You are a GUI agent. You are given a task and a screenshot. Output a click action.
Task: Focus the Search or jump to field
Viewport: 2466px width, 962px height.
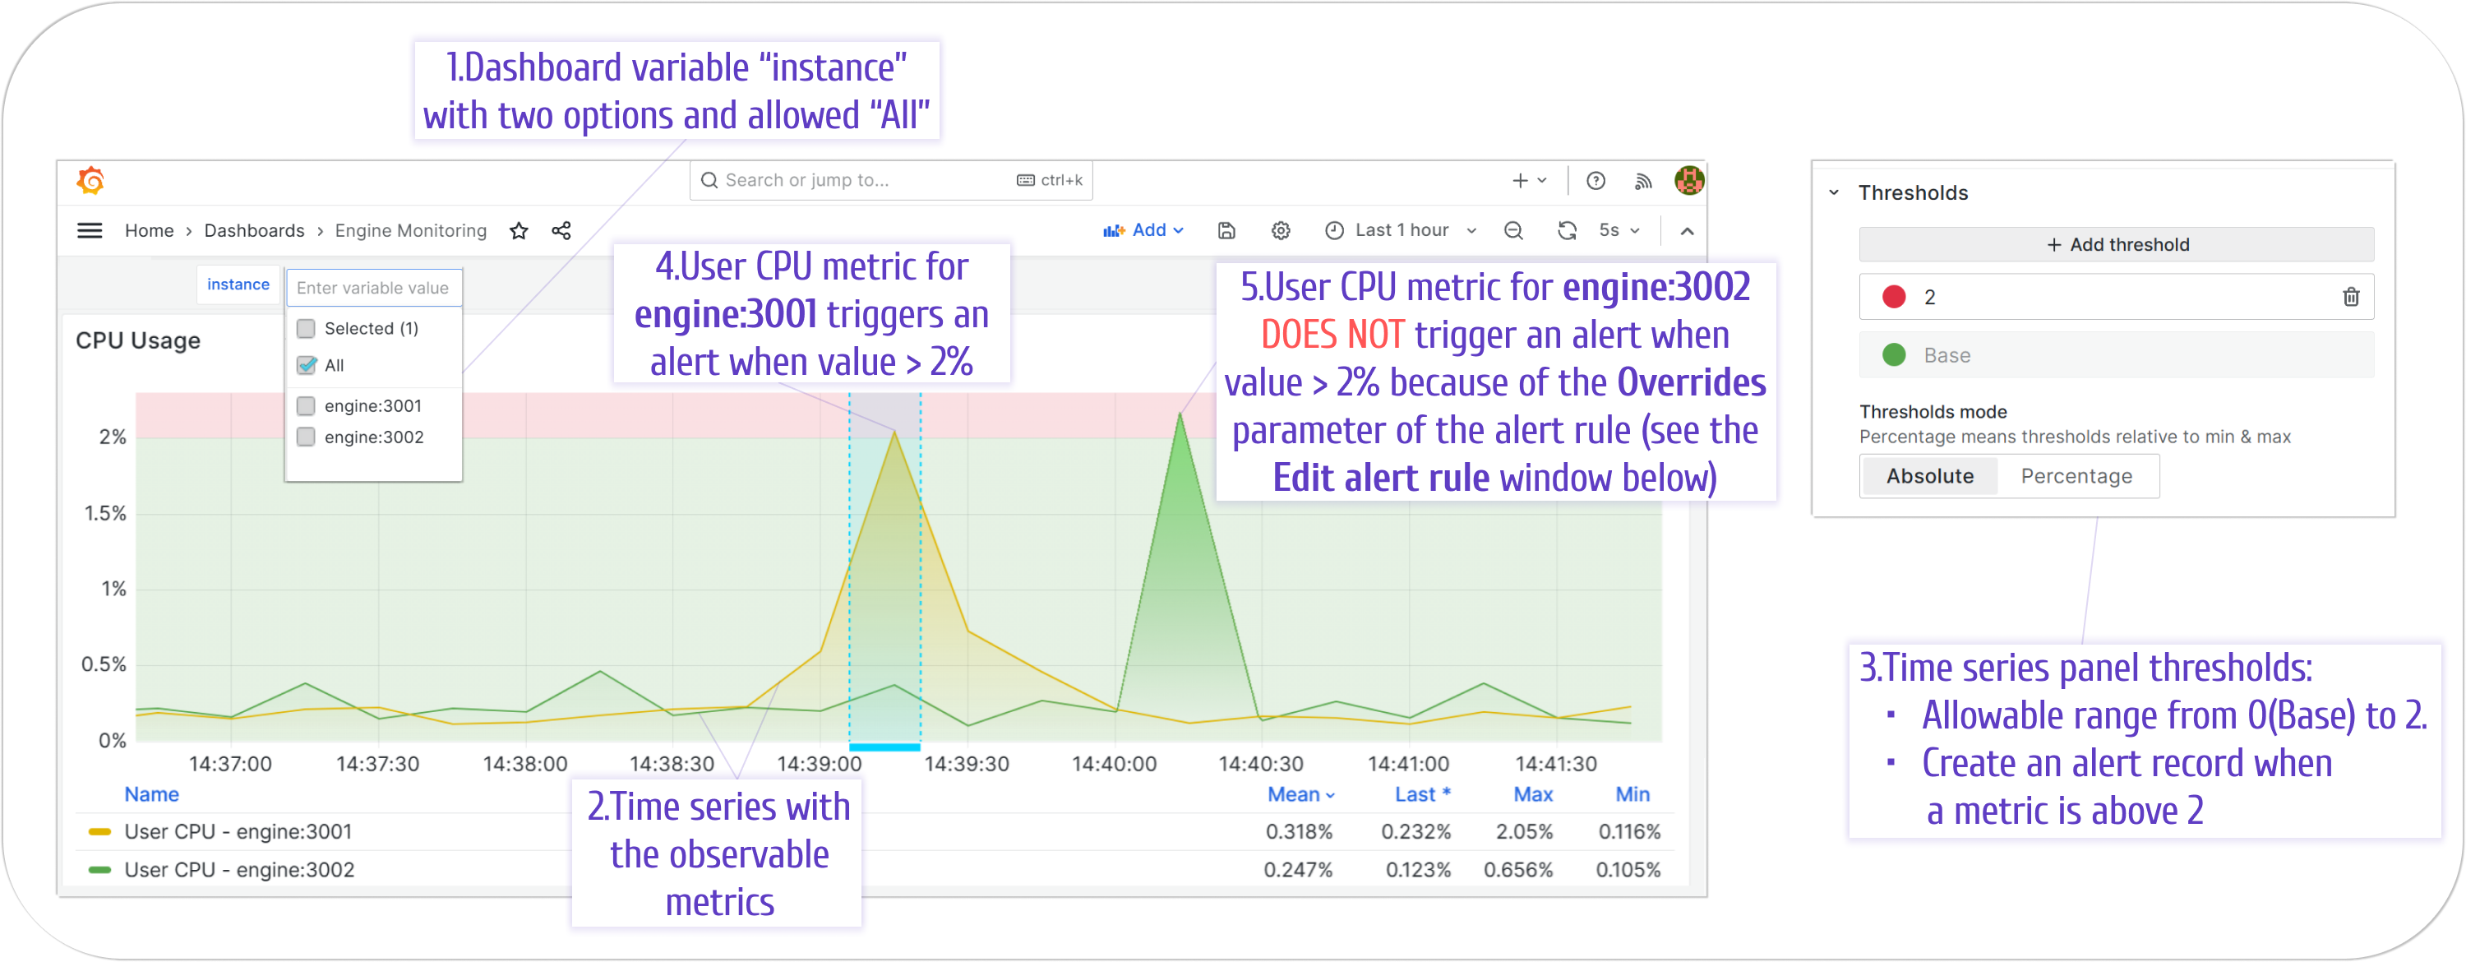(x=890, y=180)
